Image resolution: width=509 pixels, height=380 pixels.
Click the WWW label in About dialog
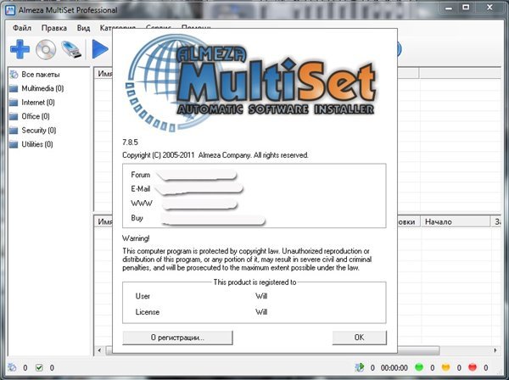click(142, 204)
